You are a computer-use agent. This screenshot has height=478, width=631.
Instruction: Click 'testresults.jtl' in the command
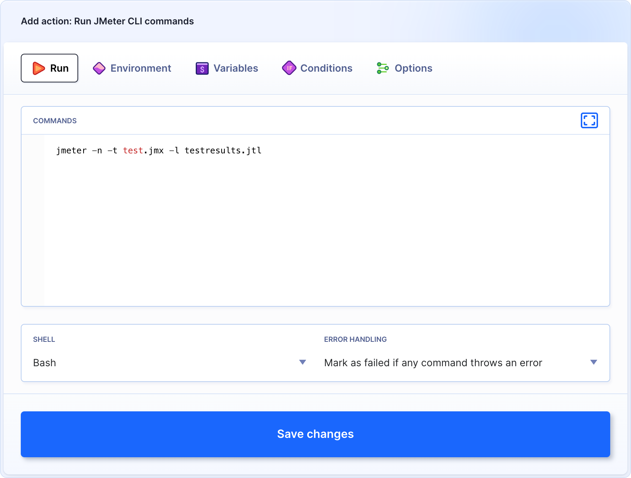tap(223, 150)
